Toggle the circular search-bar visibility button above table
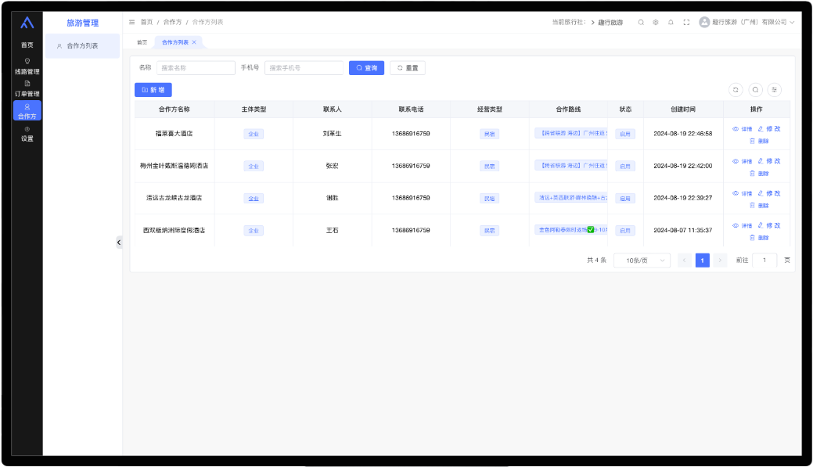Image resolution: width=813 pixels, height=467 pixels. (755, 90)
